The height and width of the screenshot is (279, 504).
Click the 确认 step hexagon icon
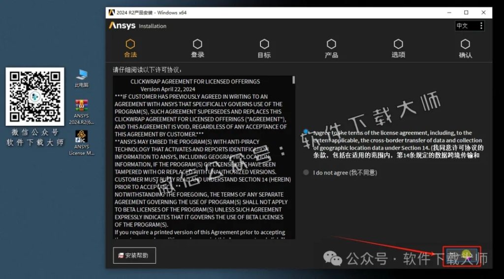[x=465, y=44]
